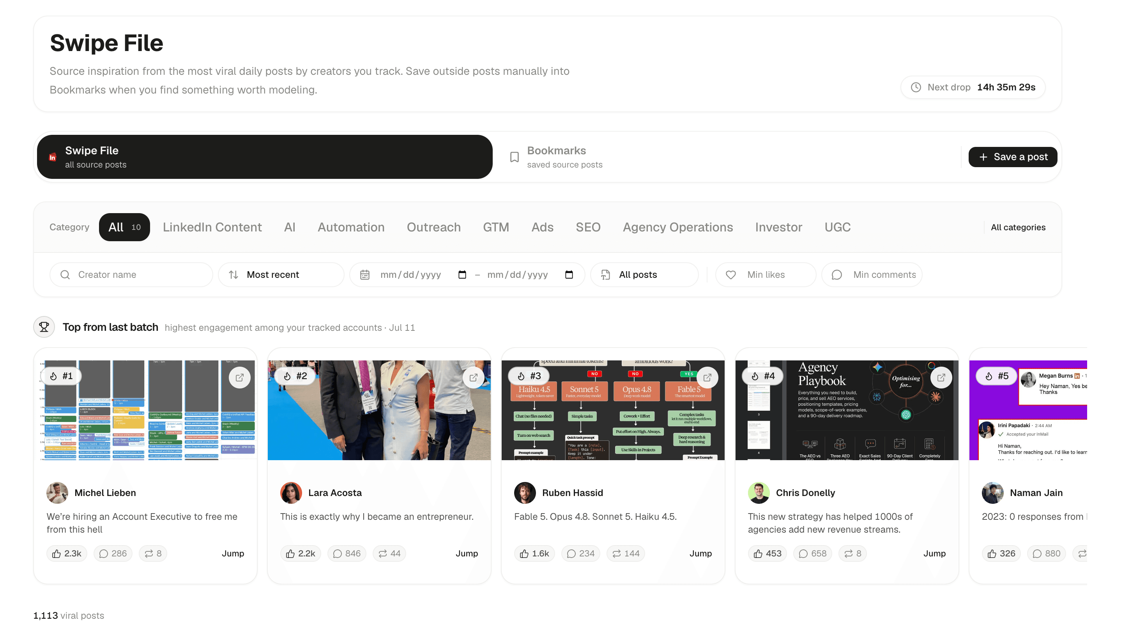Click reposts count 44 on Lara Acosta post
This screenshot has width=1146, height=632.
[389, 553]
